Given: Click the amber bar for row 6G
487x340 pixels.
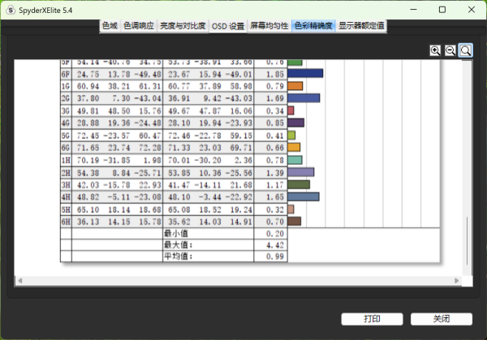Looking at the screenshot, I should pyautogui.click(x=294, y=147).
